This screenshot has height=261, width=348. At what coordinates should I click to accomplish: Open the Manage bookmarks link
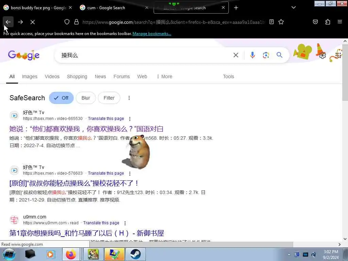tap(152, 34)
